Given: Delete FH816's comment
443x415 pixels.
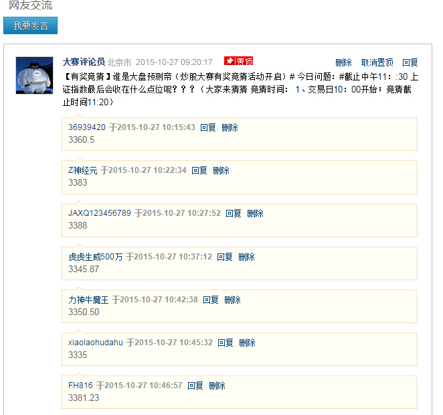Looking at the screenshot, I should [x=217, y=386].
